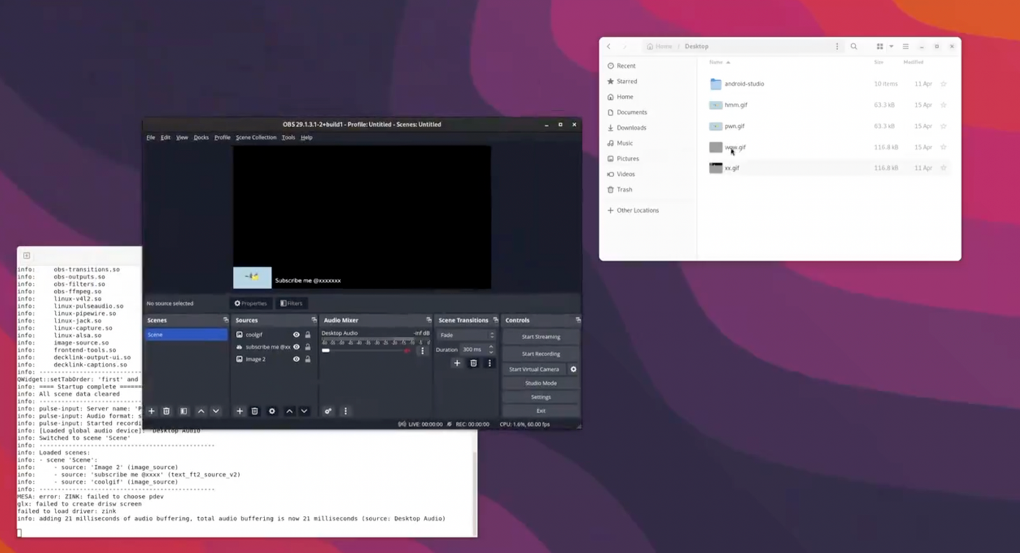Open search in the file manager
This screenshot has width=1020, height=553.
pos(854,47)
